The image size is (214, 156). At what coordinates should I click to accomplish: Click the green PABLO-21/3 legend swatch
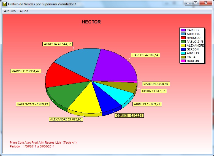point(183,42)
